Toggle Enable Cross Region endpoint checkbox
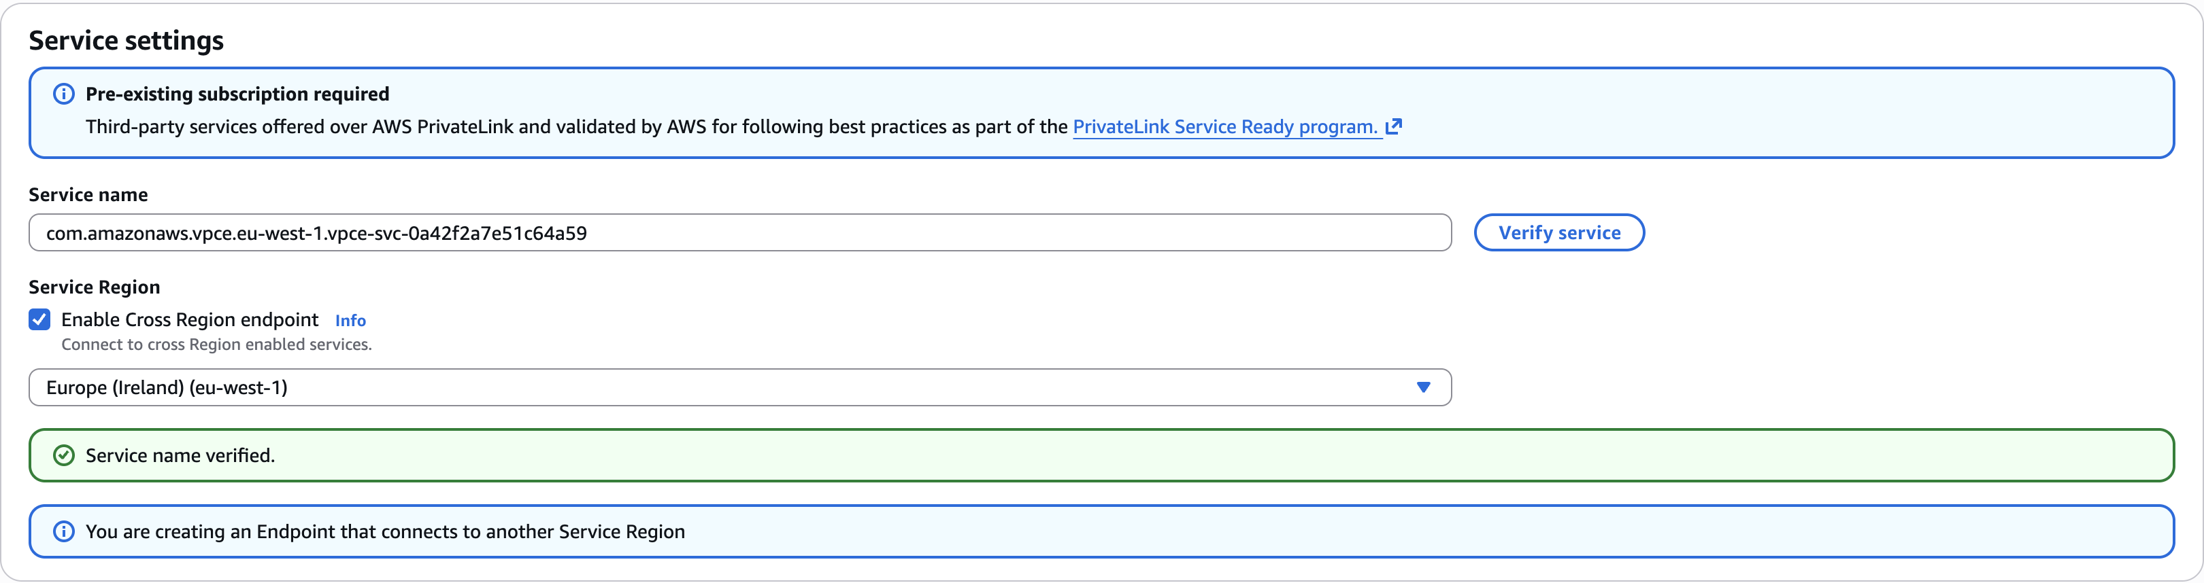 39,320
